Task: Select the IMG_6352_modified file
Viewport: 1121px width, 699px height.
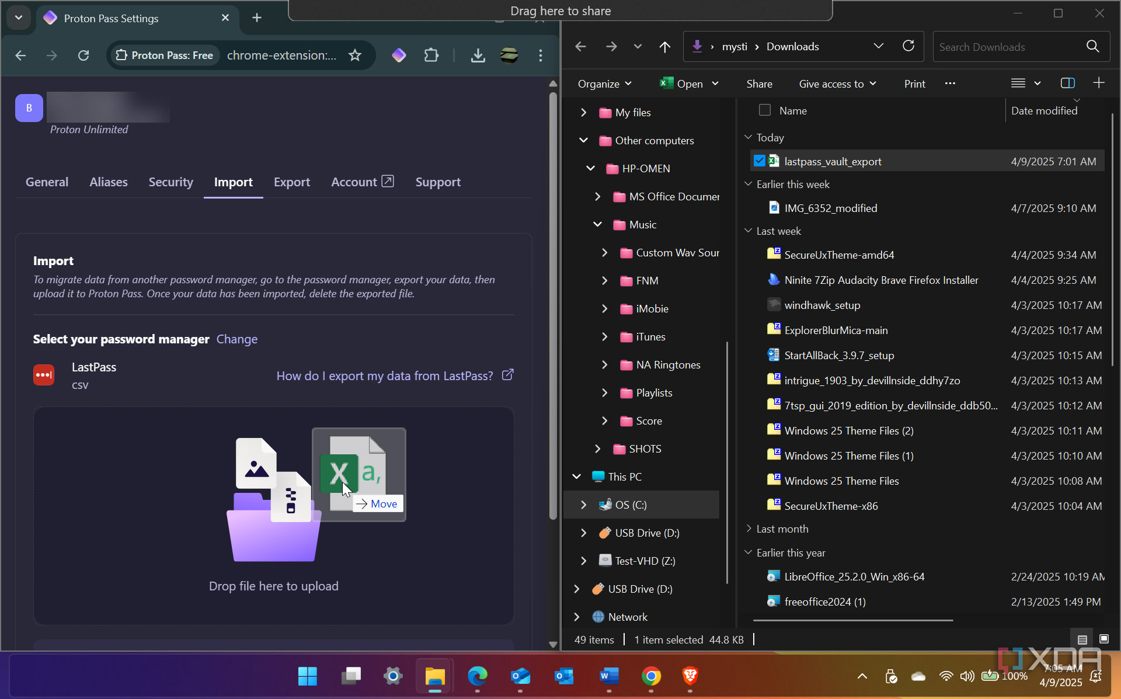Action: click(x=830, y=208)
